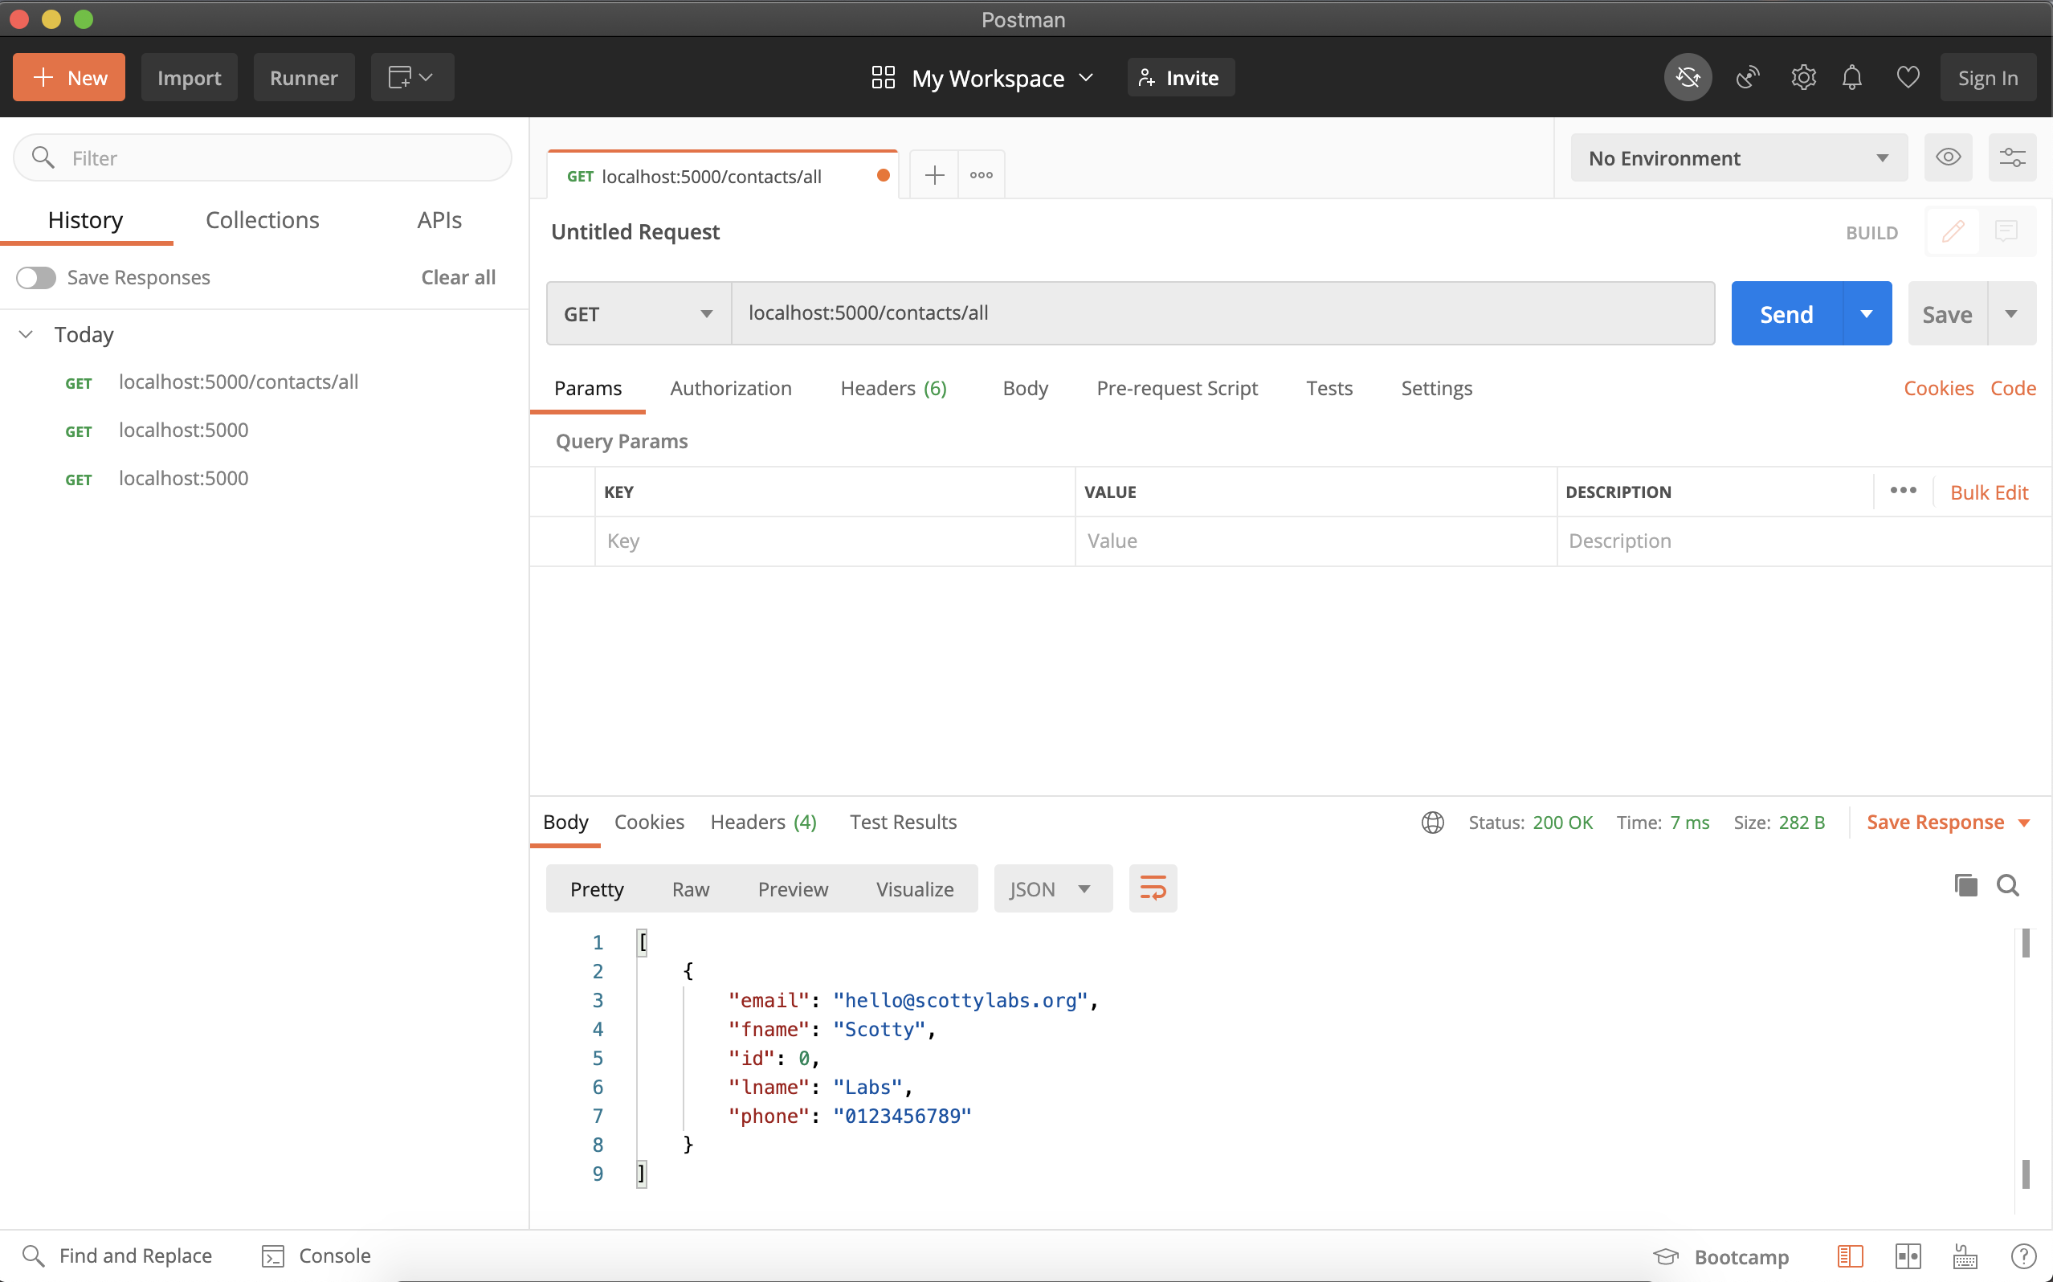Open the Authorization request tab
2053x1282 pixels.
(x=731, y=388)
